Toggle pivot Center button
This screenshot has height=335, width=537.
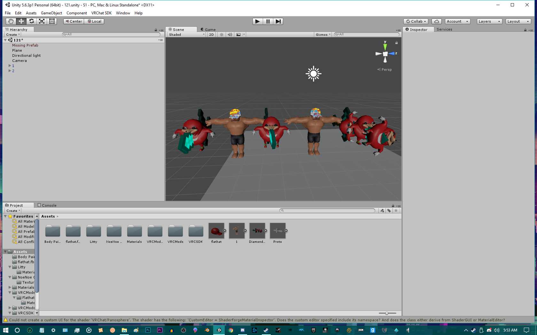point(74,21)
